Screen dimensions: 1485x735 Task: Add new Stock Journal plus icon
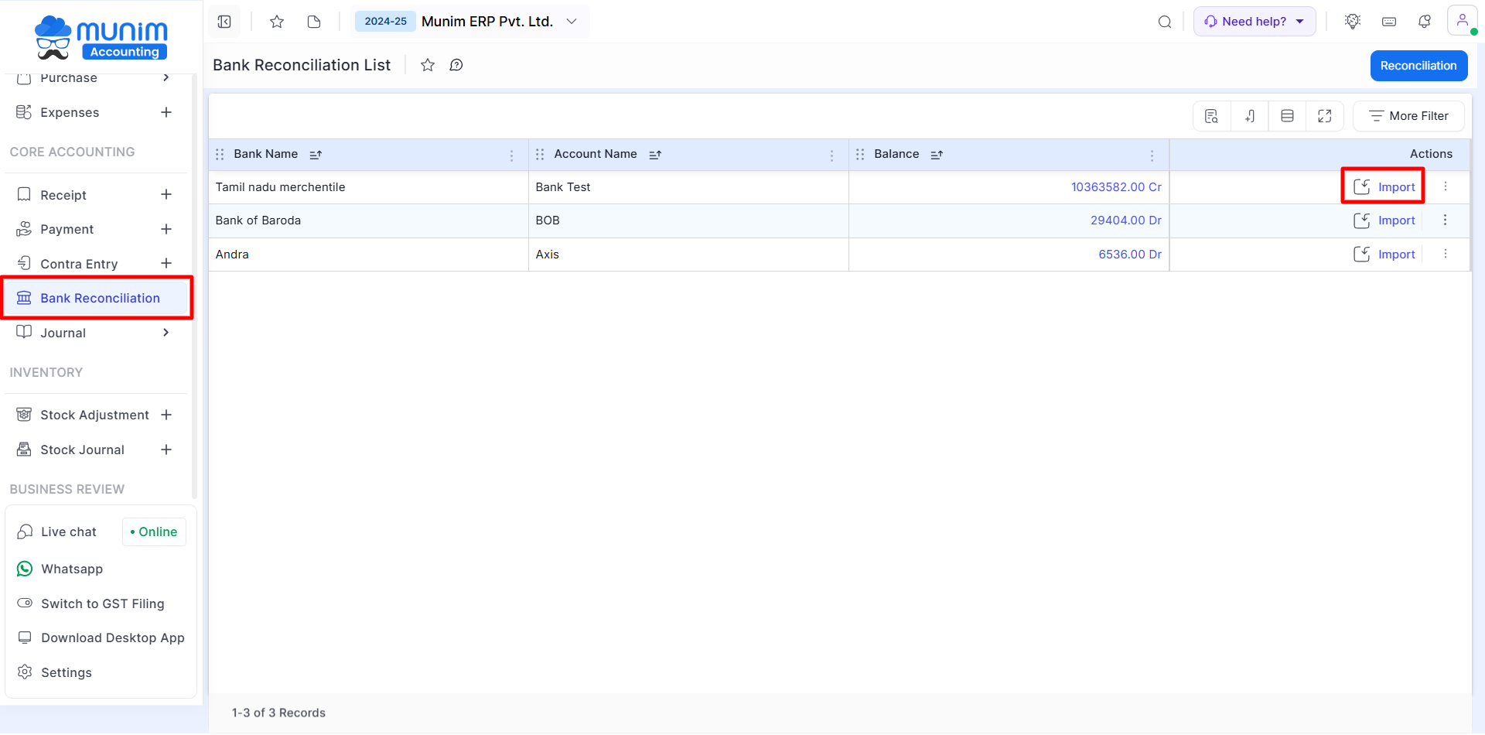coord(166,450)
